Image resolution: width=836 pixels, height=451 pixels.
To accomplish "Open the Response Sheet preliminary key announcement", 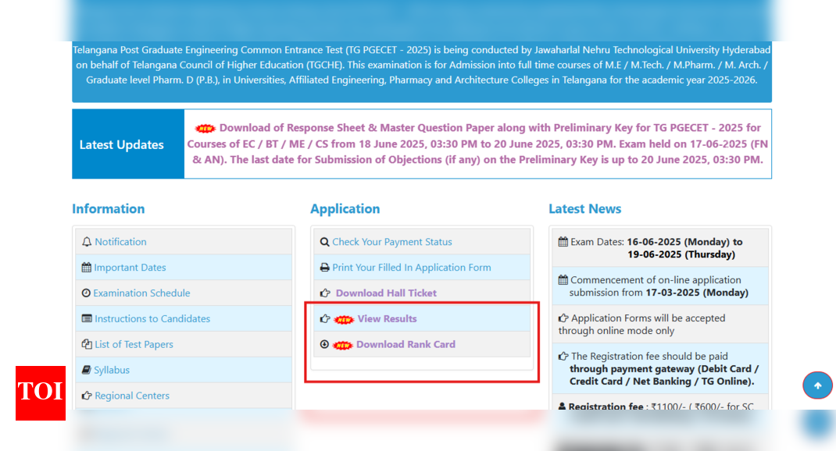I will point(477,144).
